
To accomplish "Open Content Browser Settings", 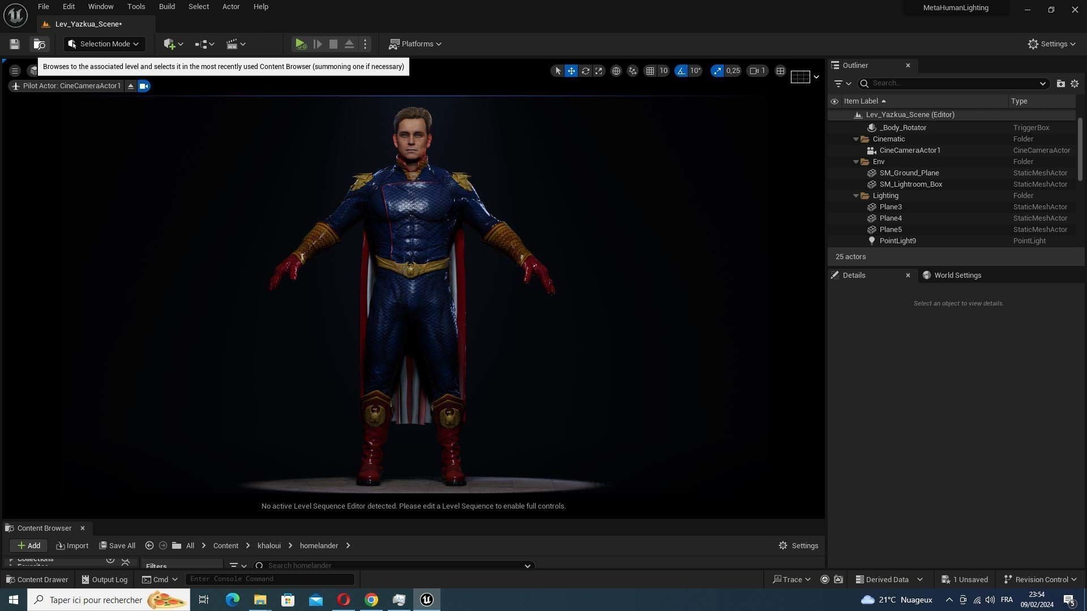I will point(798,546).
